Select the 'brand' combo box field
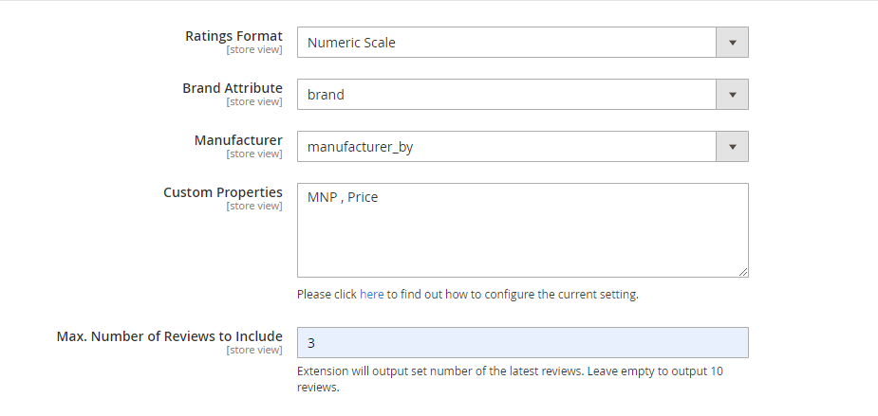Screen dimensions: 878x416 [x=522, y=95]
